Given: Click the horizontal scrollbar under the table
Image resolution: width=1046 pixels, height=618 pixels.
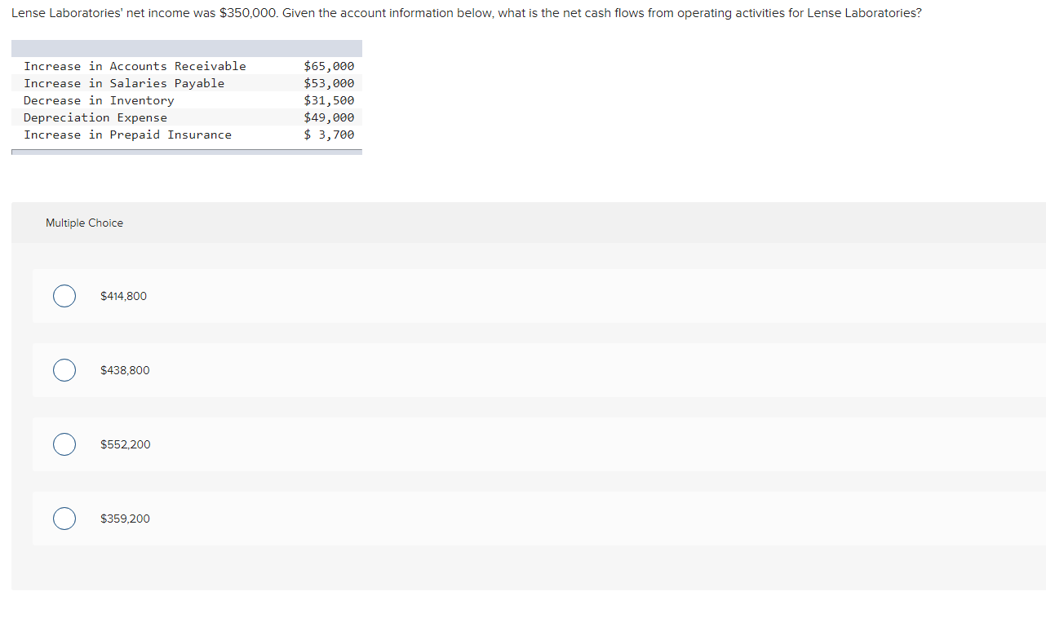Looking at the screenshot, I should click(x=186, y=152).
